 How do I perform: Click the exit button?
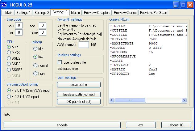(x=141, y=125)
